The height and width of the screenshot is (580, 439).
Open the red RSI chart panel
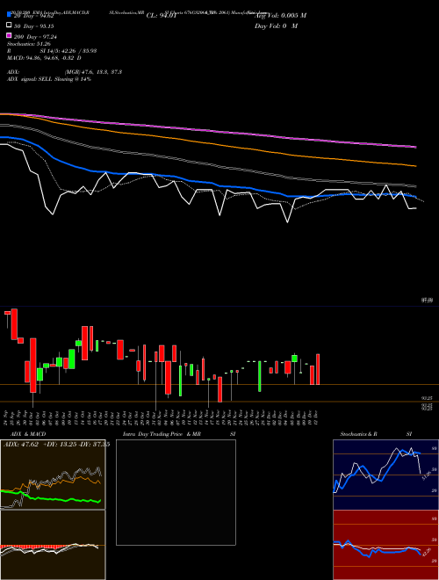385,545
